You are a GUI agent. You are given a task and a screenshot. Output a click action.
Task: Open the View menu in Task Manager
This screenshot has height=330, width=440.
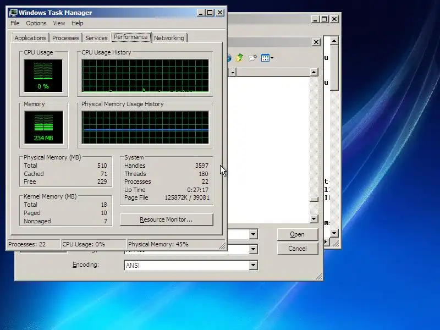pyautogui.click(x=59, y=23)
